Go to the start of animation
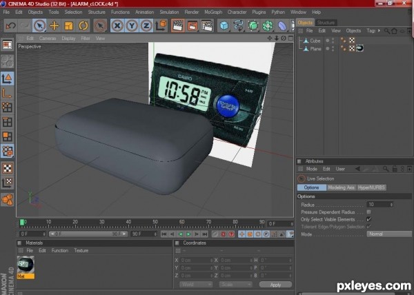The height and width of the screenshot is (295, 414). [x=164, y=234]
